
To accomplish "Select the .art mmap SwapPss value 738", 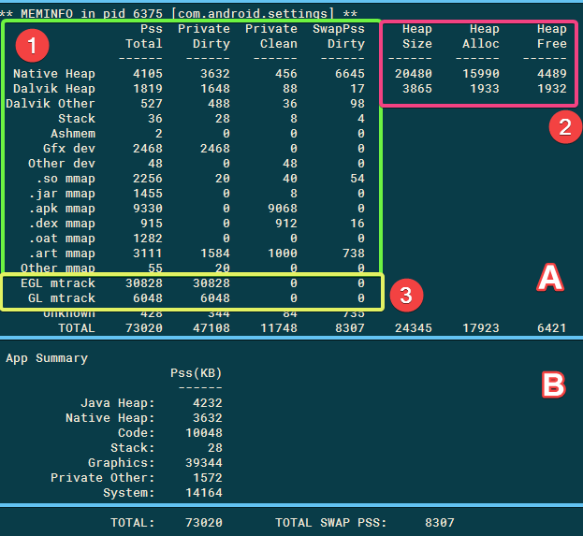I will [354, 254].
